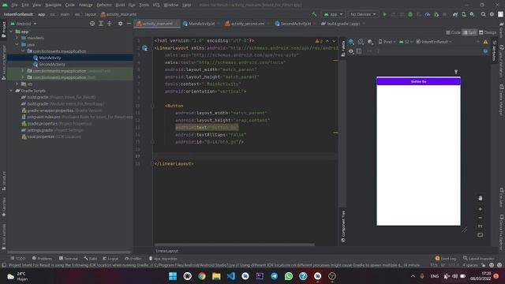Open the Pixel device dropdown in the preview

(x=387, y=42)
